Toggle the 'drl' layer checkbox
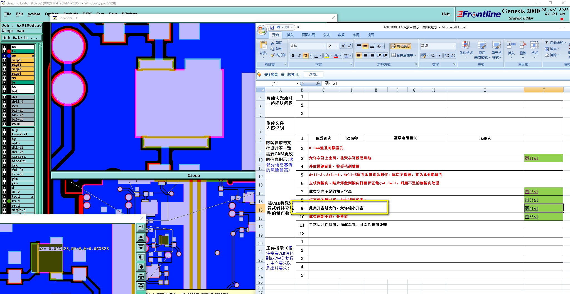Image resolution: width=570 pixels, height=294 pixels. (x=4, y=97)
